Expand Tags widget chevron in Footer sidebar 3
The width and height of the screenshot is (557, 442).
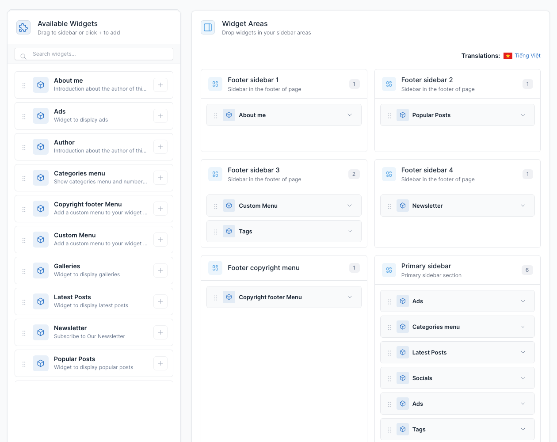350,231
